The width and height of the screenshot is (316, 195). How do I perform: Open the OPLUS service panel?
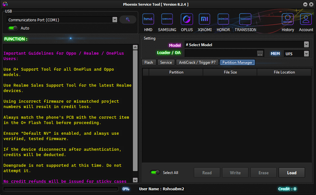187,19
